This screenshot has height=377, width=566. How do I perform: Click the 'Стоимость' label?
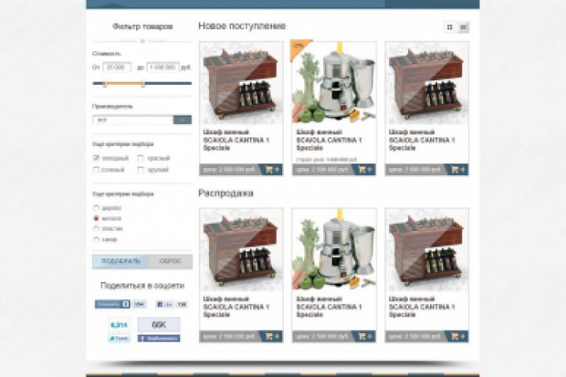point(106,53)
